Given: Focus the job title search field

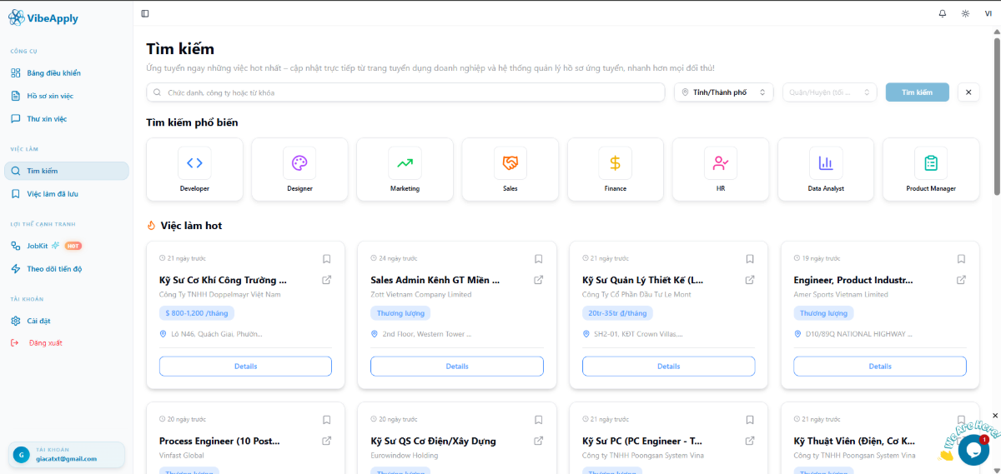Looking at the screenshot, I should point(405,92).
